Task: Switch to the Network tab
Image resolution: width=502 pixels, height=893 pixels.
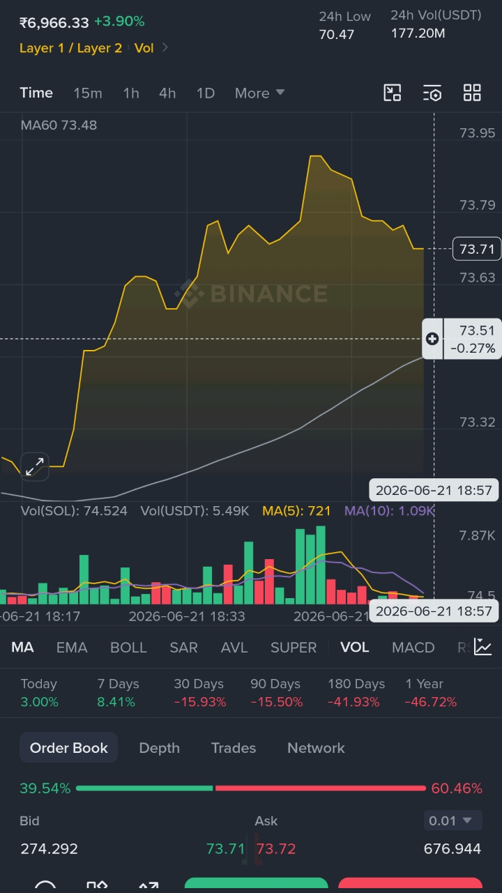Action: [x=316, y=747]
